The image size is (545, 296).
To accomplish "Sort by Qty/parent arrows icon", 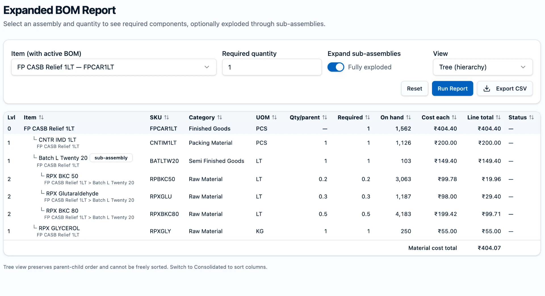I will (325, 117).
